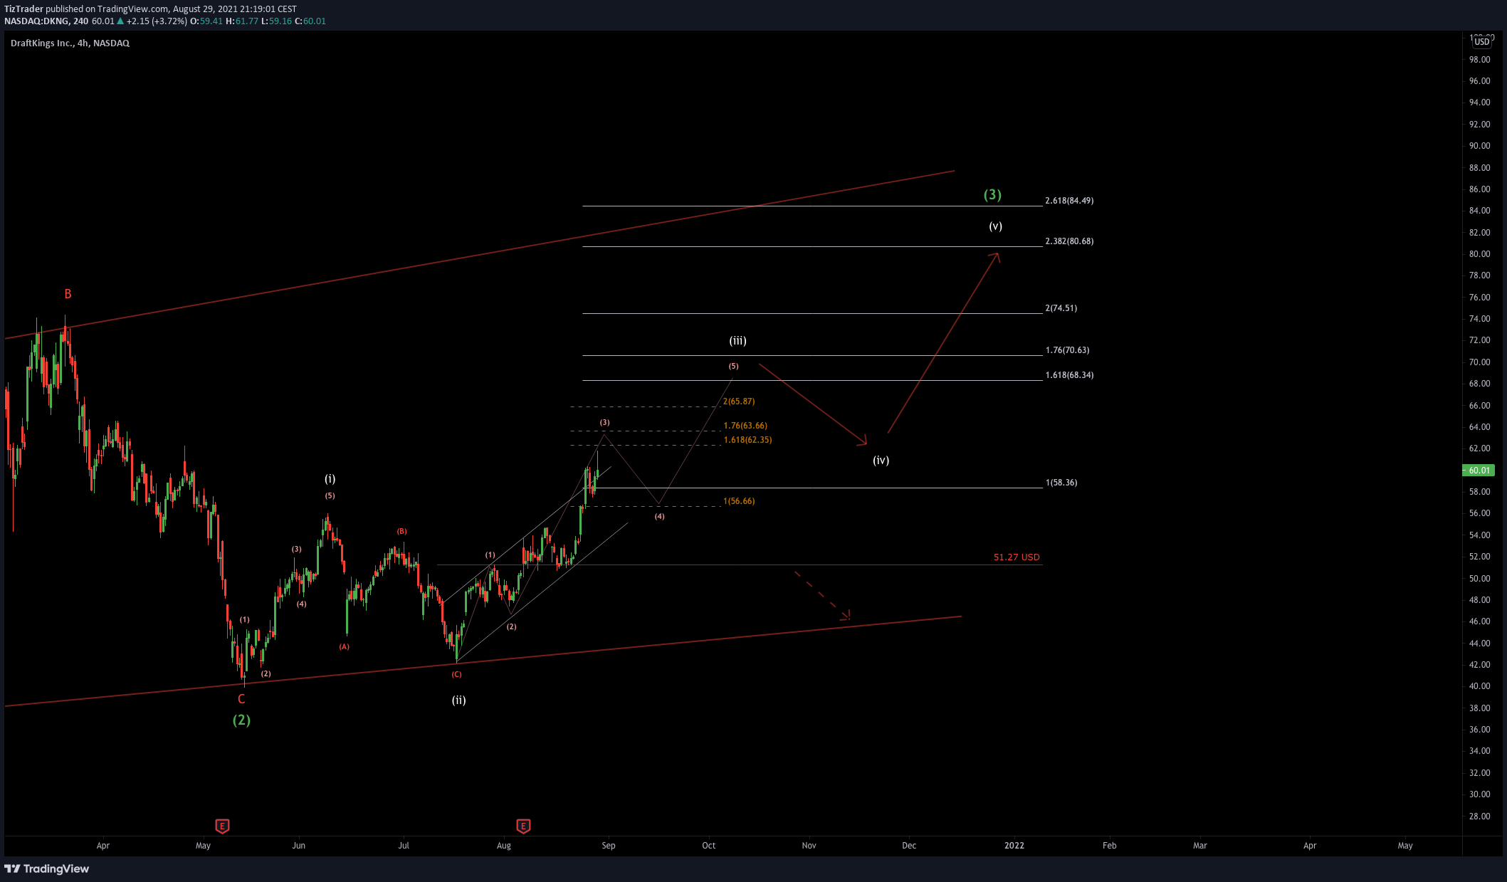The width and height of the screenshot is (1507, 882).
Task: Click the red 51.27 USD label
Action: click(x=1017, y=557)
